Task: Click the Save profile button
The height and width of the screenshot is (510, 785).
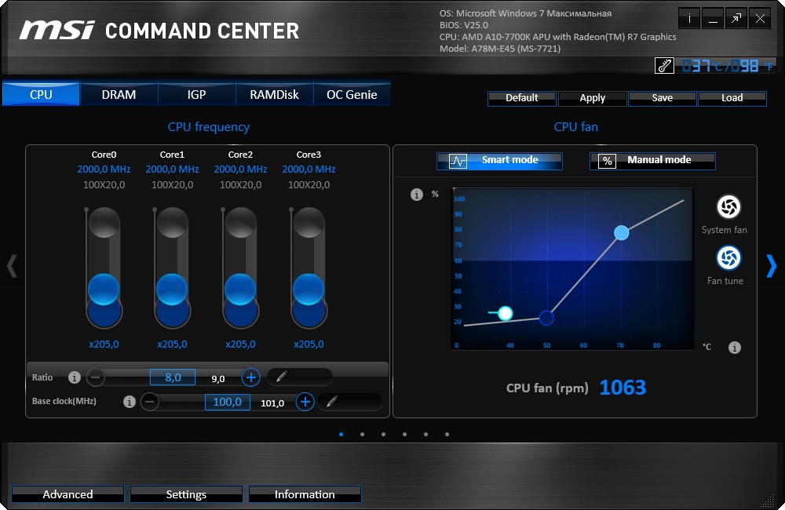Action: click(x=662, y=98)
